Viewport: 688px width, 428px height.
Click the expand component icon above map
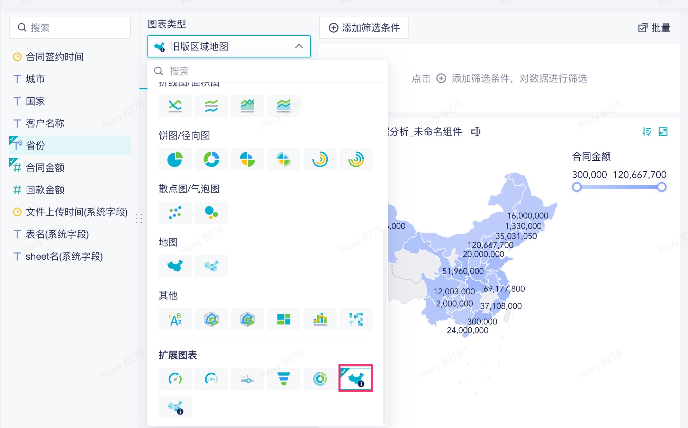point(663,132)
